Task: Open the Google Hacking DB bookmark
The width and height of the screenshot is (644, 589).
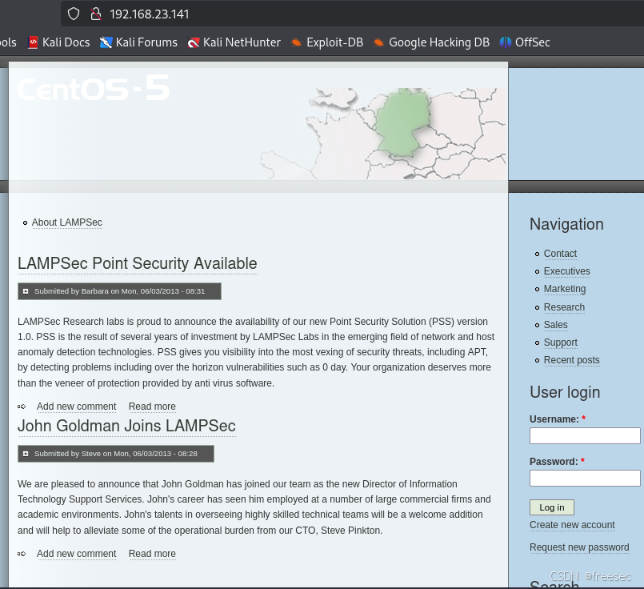Action: [431, 42]
